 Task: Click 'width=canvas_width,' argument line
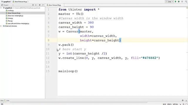click(x=98, y=36)
